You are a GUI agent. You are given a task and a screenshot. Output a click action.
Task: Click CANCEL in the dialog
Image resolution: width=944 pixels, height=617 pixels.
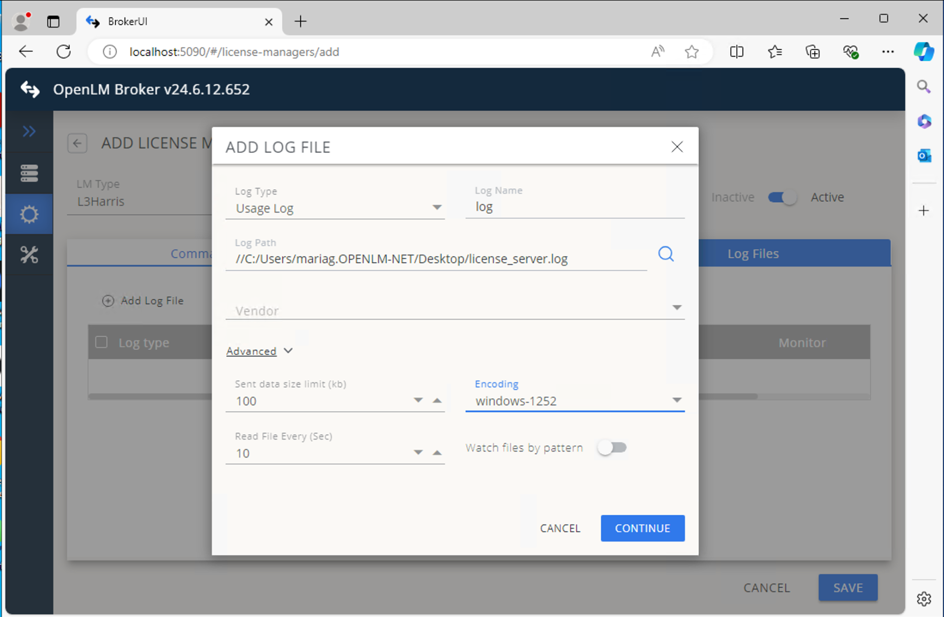point(560,528)
